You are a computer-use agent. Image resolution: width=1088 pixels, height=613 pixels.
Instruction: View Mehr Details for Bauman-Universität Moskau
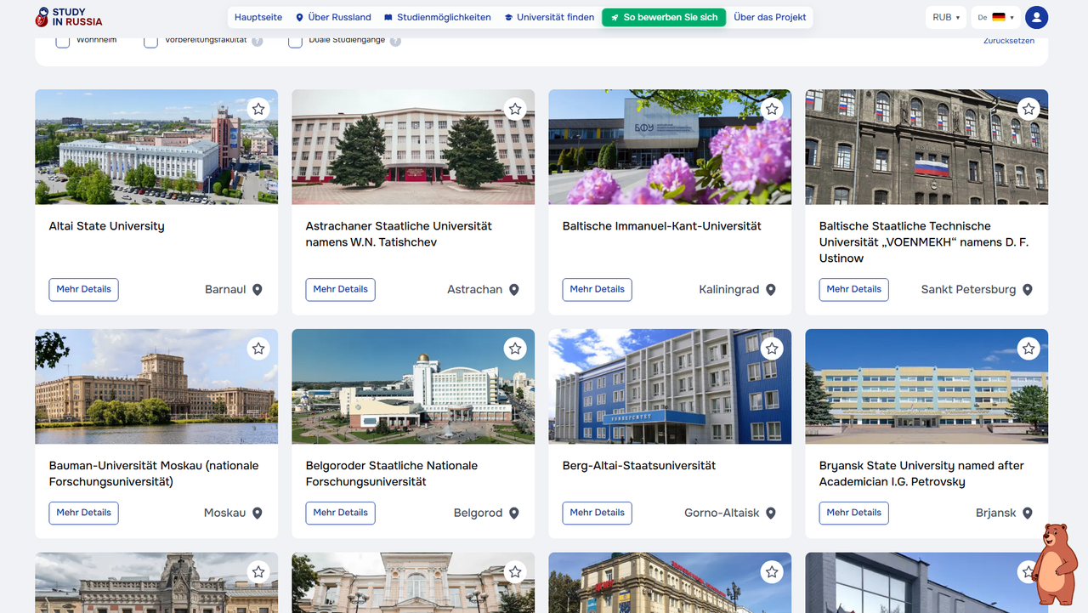[x=83, y=514]
